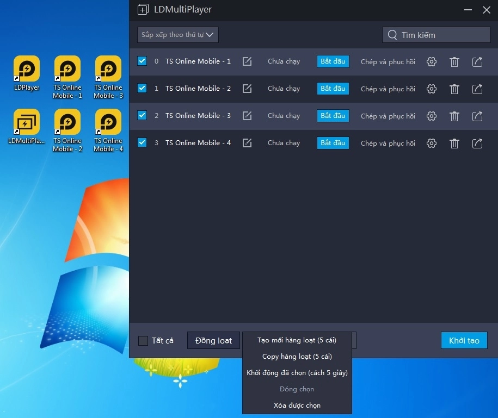Choose Khởi động đã chọn (cách 5 giây)
Screen dimensions: 498x418
click(297, 373)
